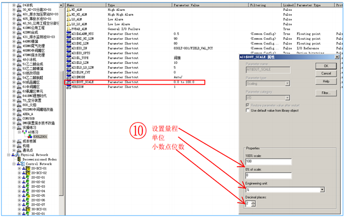Select the Decommissioned Nodes icon
Viewport: 344px width, 217px height.
tap(19, 159)
